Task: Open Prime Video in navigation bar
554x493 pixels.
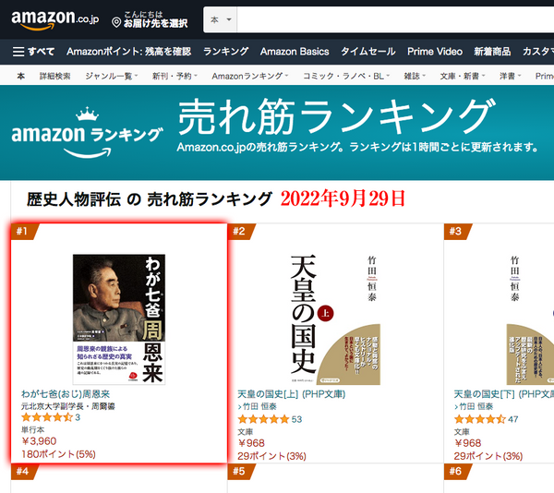Action: [435, 52]
